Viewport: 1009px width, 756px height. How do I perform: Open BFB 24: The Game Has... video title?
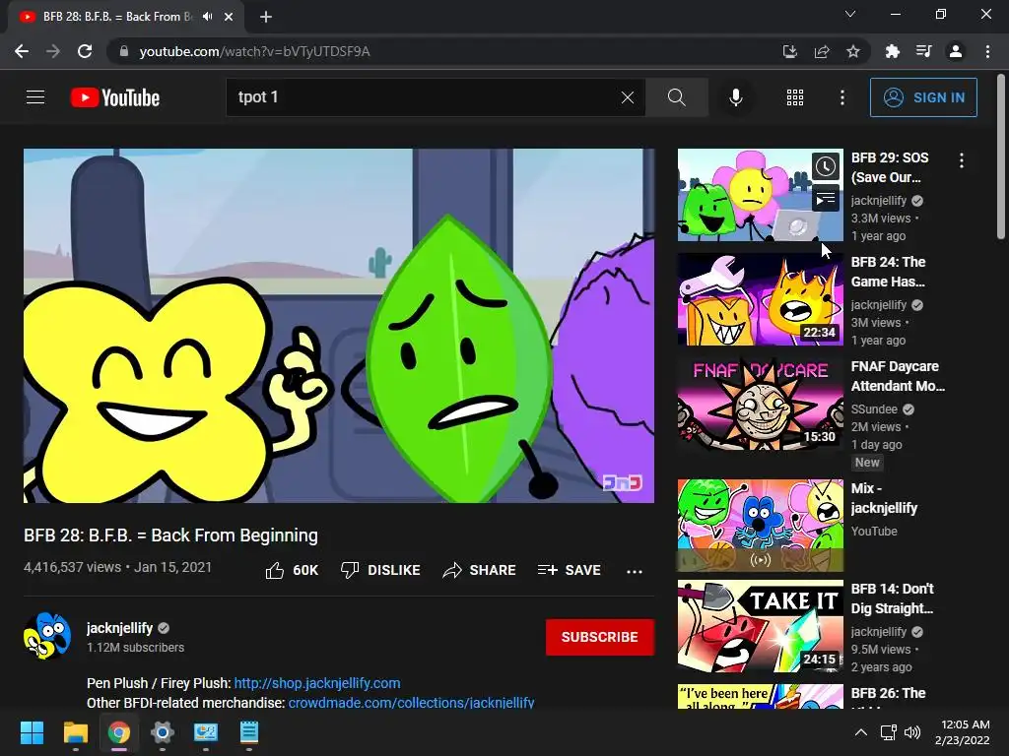(888, 272)
